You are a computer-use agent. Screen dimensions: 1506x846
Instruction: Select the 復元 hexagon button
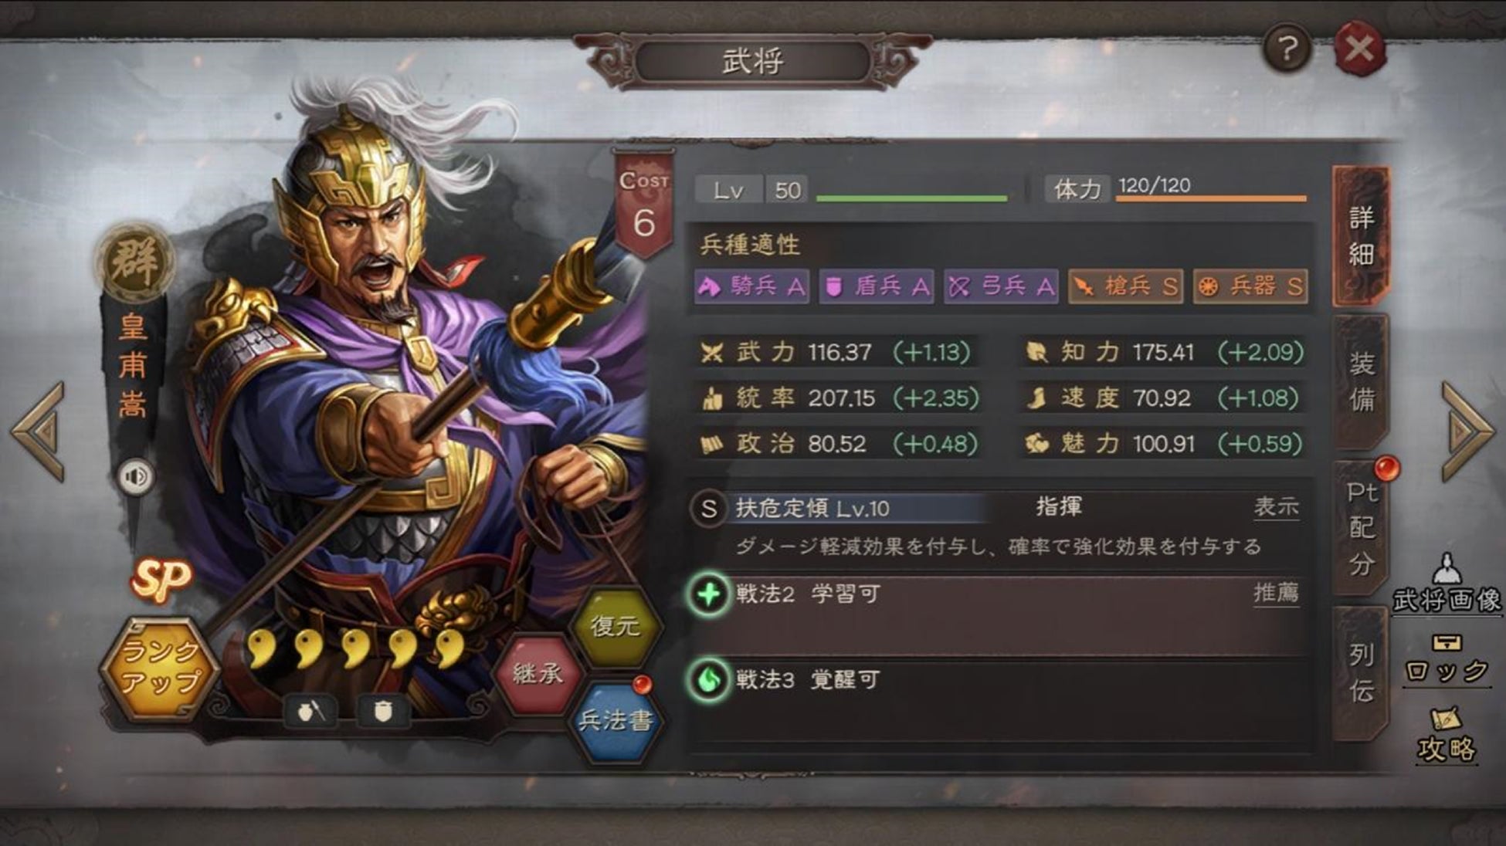[x=615, y=626]
